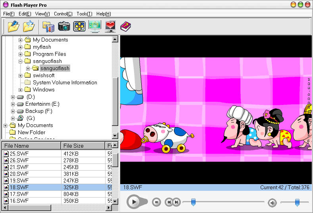
Task: Open the Control menu
Action: tap(63, 14)
